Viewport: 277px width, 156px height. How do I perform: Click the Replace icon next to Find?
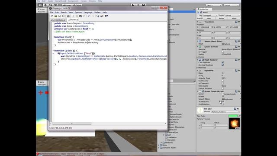coord(101,16)
